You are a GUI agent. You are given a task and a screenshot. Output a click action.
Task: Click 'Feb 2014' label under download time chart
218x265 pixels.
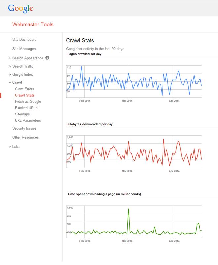coord(85,241)
